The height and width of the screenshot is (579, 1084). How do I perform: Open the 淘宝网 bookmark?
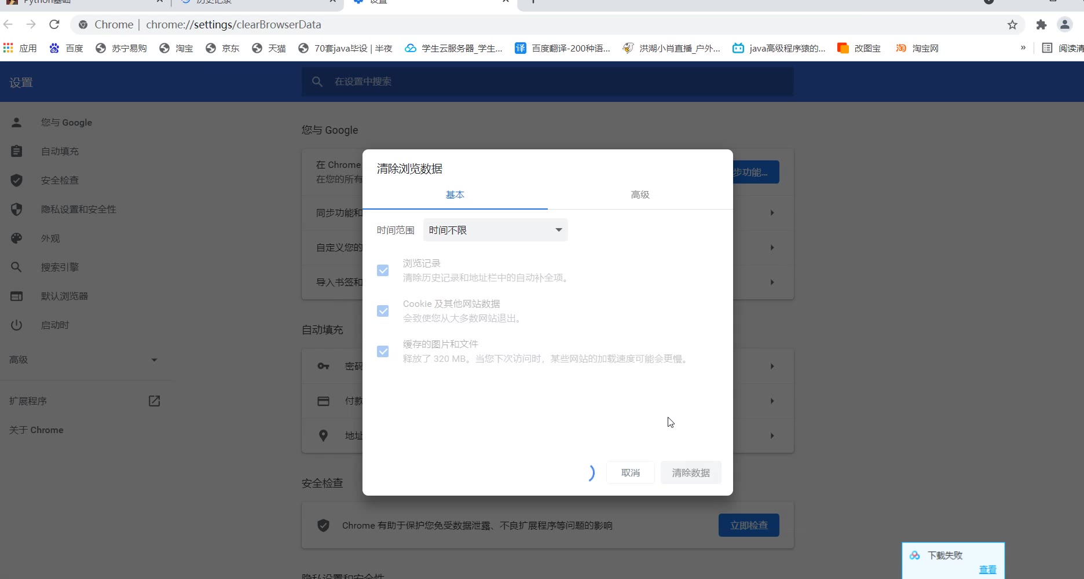pyautogui.click(x=917, y=48)
